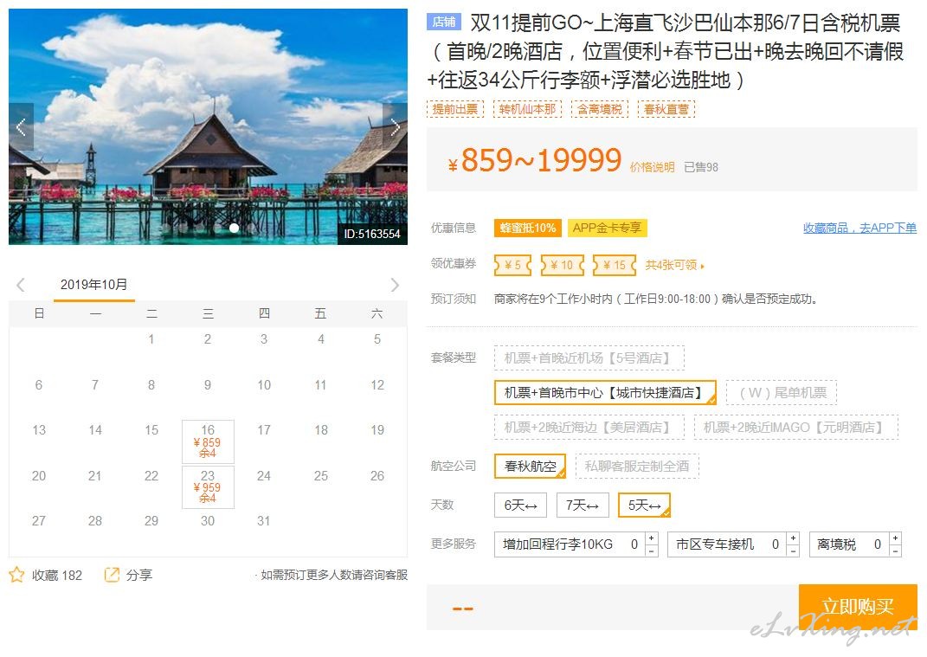The image size is (927, 657).
Task: Increase 离境税 quantity
Action: pos(895,538)
